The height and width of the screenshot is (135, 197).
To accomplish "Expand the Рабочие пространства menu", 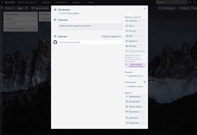I will pyautogui.click(x=28, y=2).
